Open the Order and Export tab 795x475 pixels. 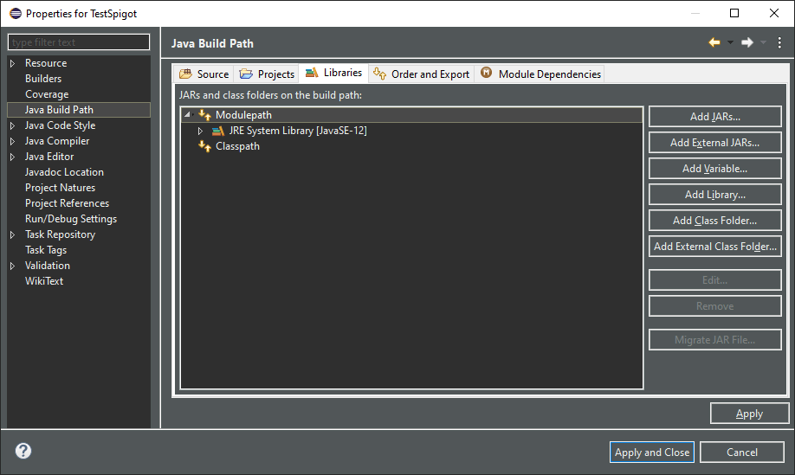(x=422, y=74)
